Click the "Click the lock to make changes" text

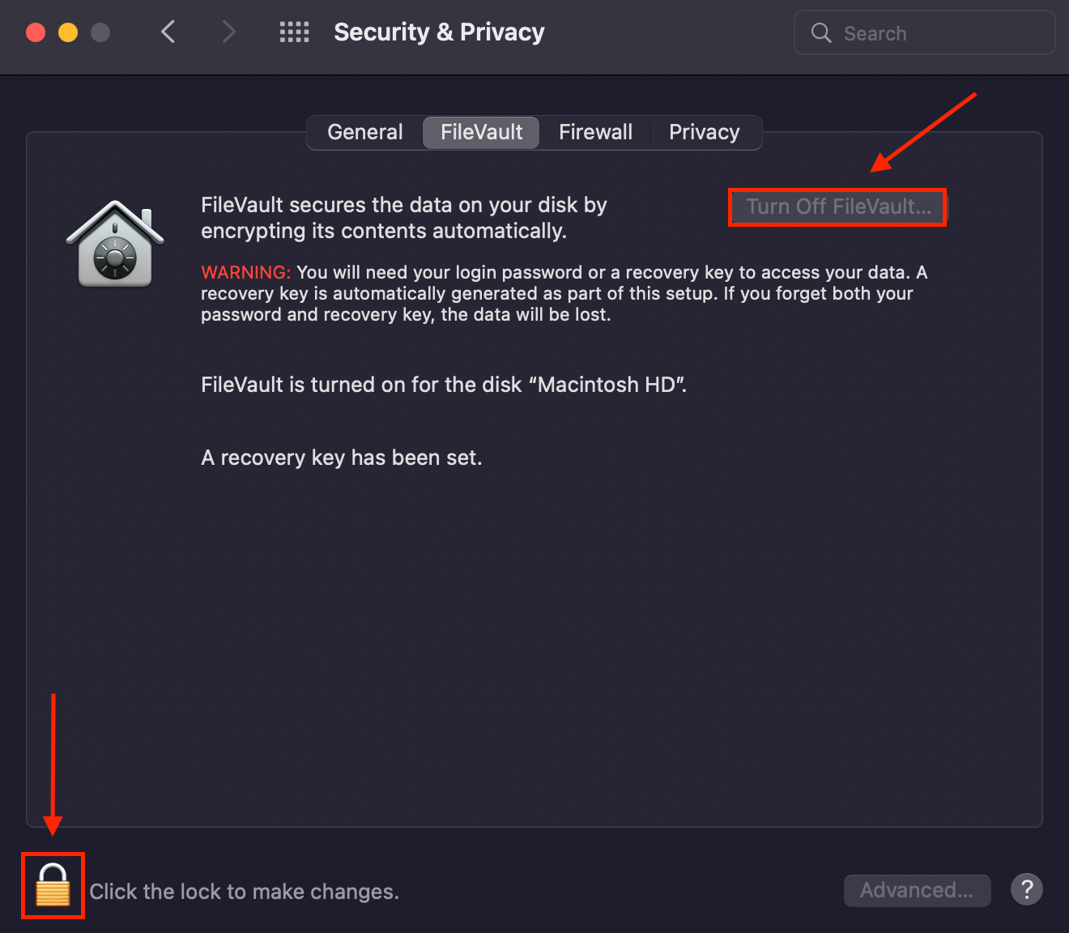pyautogui.click(x=244, y=892)
